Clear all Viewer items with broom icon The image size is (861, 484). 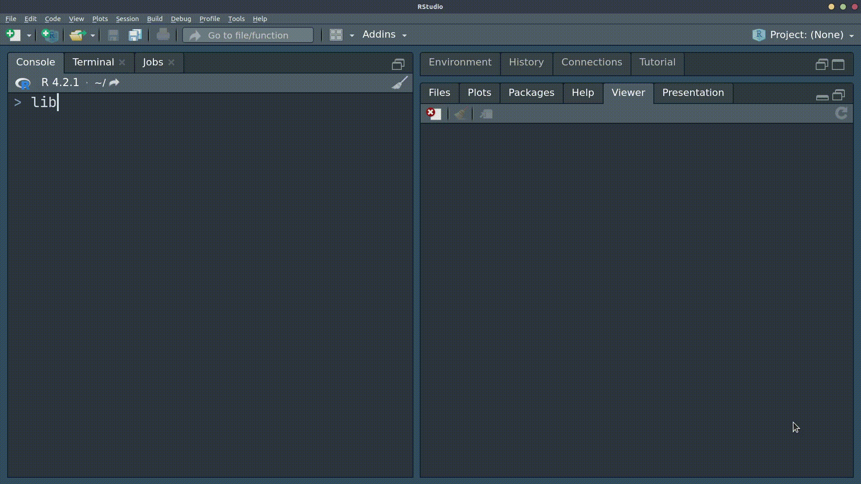pyautogui.click(x=461, y=113)
